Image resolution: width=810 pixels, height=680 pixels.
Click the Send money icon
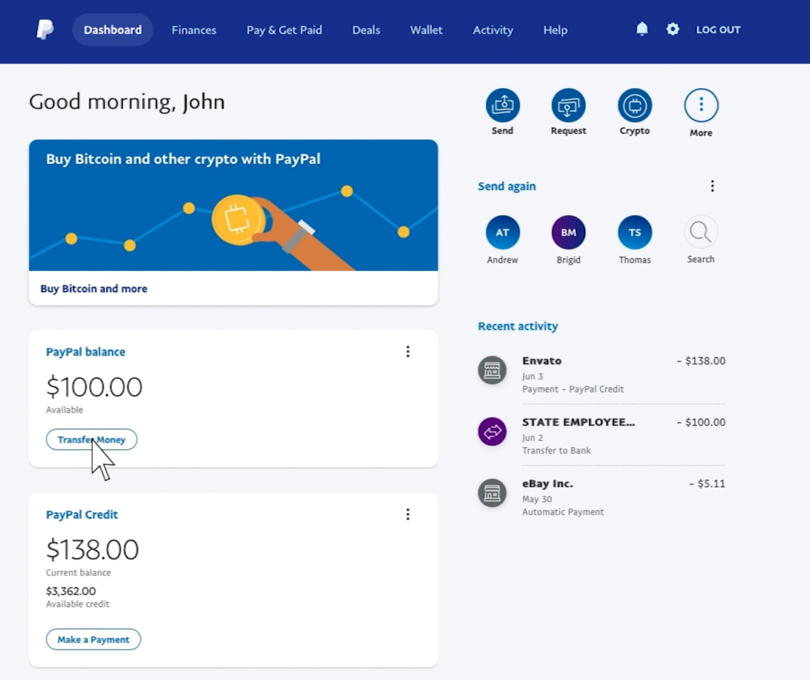(x=502, y=105)
